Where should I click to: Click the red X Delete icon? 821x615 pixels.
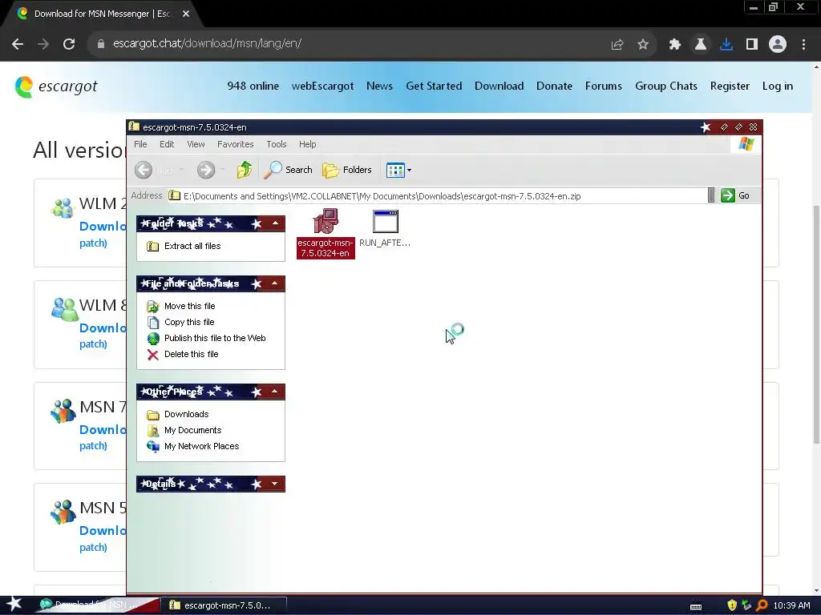(x=153, y=355)
